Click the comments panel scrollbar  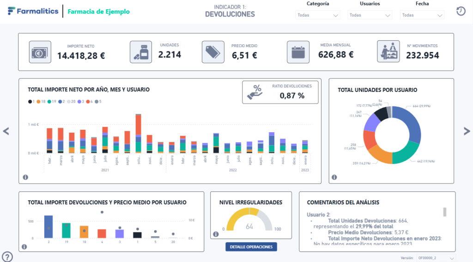[x=445, y=212]
